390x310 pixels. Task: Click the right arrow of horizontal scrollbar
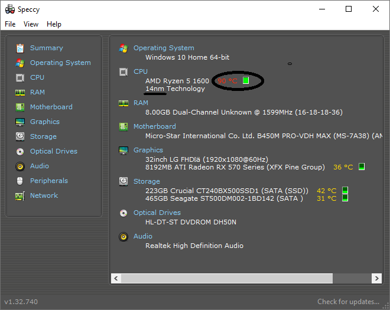[x=376, y=278]
